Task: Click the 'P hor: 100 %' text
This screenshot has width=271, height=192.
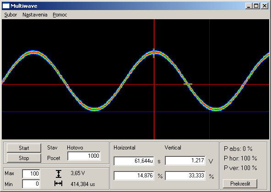Action: pos(240,158)
